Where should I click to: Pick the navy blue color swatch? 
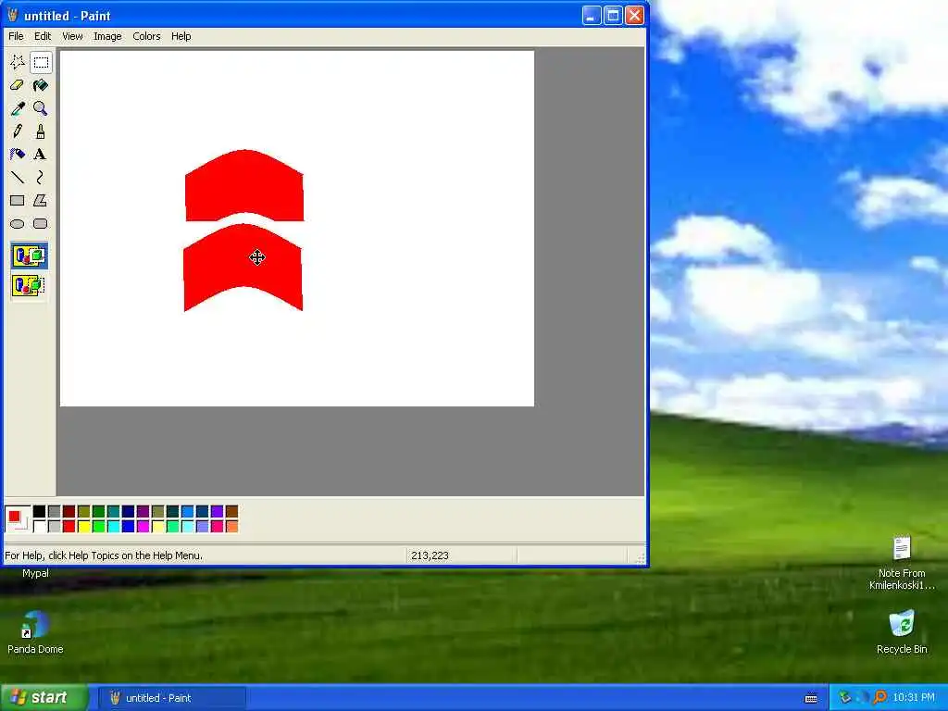coord(128,512)
